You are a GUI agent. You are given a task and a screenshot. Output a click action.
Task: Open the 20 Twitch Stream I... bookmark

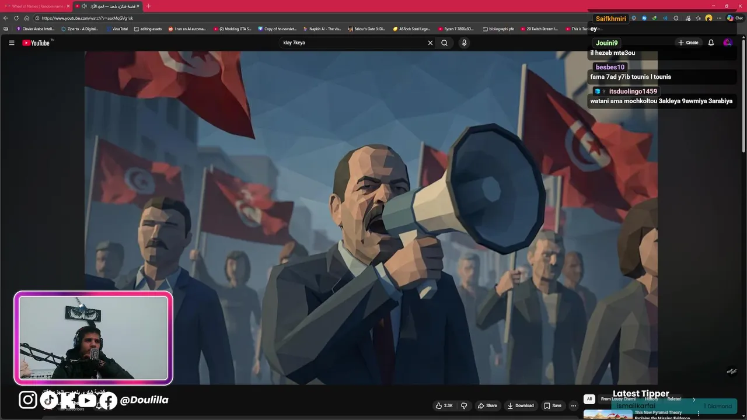coord(539,29)
